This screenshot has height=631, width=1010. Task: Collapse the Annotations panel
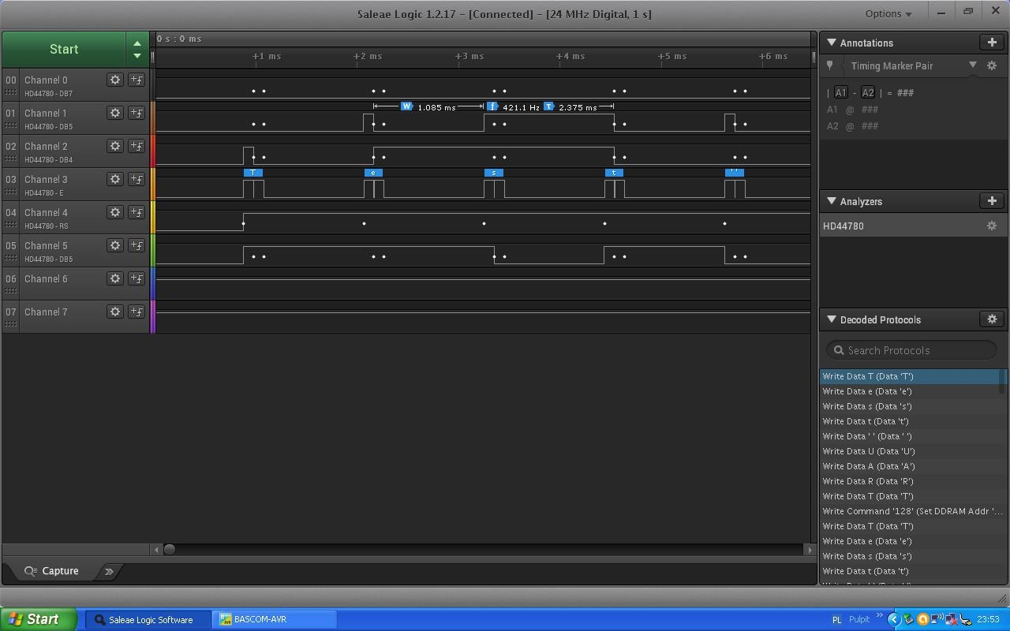[831, 43]
